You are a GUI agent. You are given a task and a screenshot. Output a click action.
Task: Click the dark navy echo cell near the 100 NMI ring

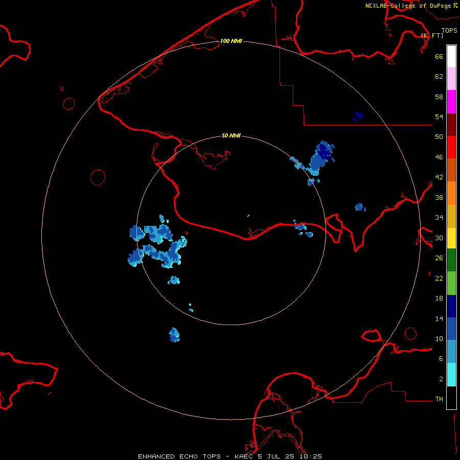coord(358,117)
